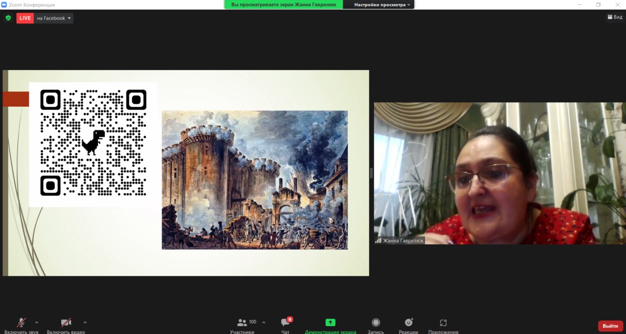This screenshot has height=334, width=626.
Task: Click the Bastille painting on the slide
Action: [x=255, y=180]
